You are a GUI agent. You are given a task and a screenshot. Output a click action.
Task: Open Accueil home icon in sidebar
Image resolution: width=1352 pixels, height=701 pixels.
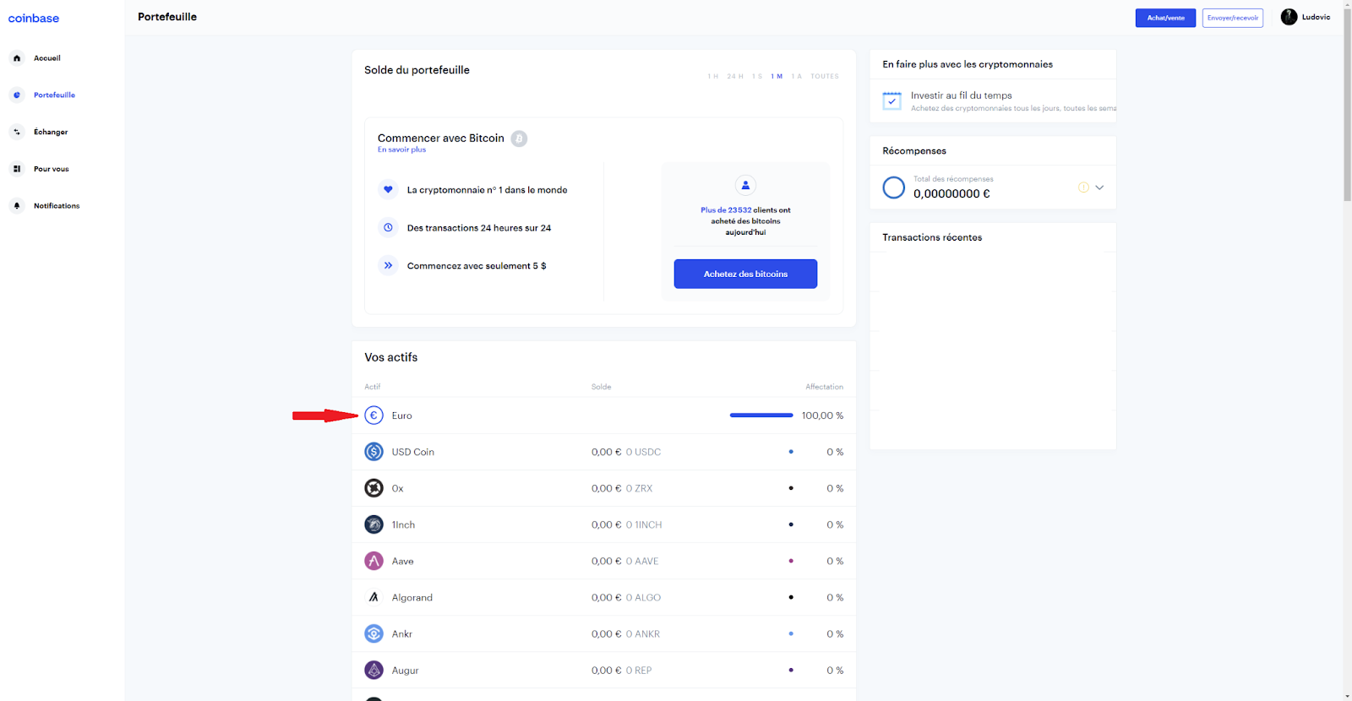coord(17,58)
